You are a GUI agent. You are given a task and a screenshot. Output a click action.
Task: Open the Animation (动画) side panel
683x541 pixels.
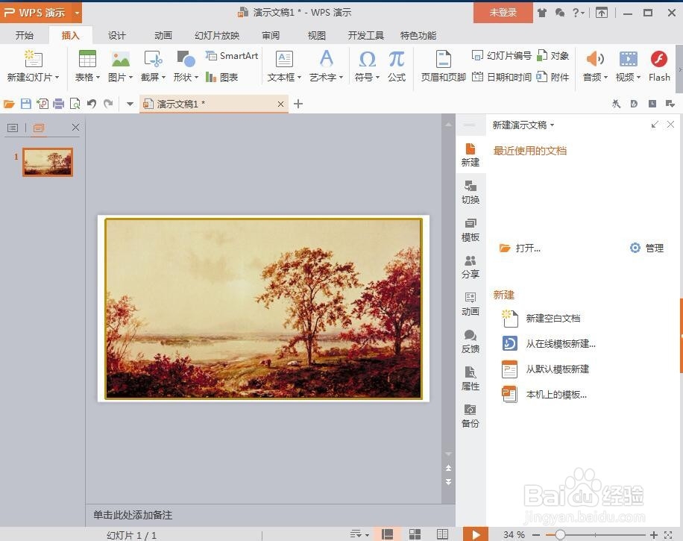tap(470, 304)
